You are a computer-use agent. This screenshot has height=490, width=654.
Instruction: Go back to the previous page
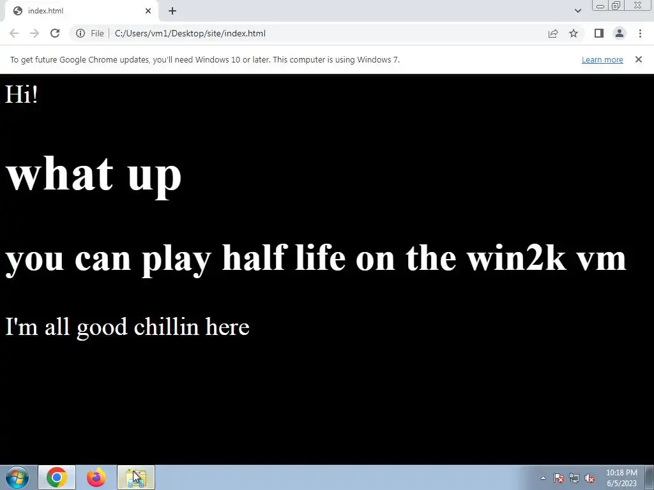(x=14, y=33)
